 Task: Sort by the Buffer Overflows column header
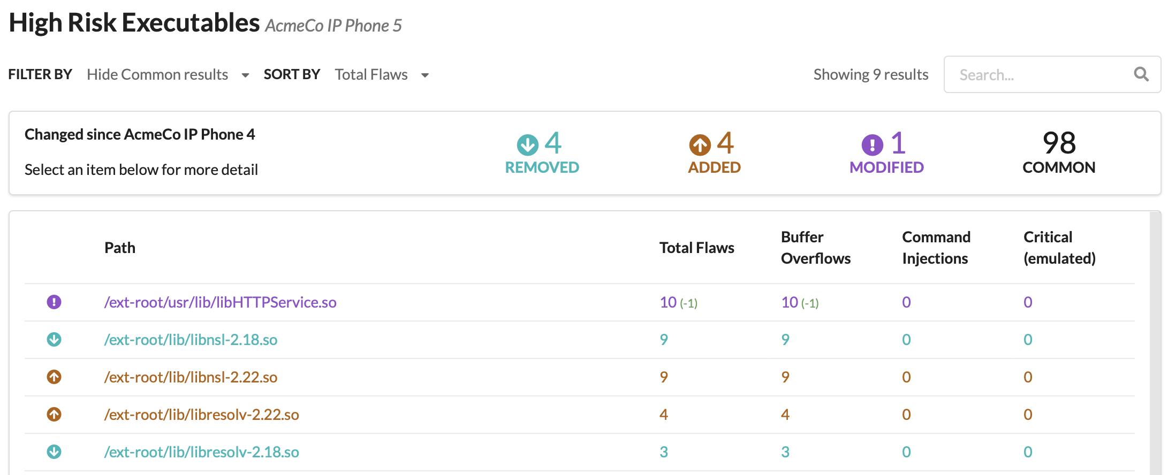tap(815, 248)
